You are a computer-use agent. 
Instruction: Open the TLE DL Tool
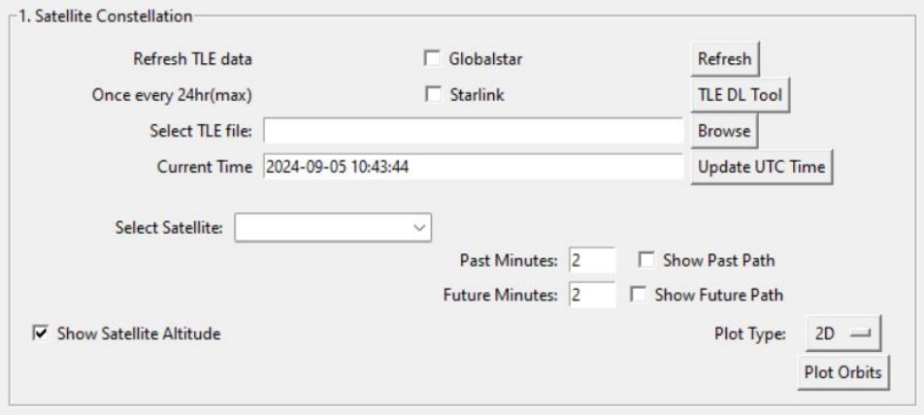coord(739,95)
